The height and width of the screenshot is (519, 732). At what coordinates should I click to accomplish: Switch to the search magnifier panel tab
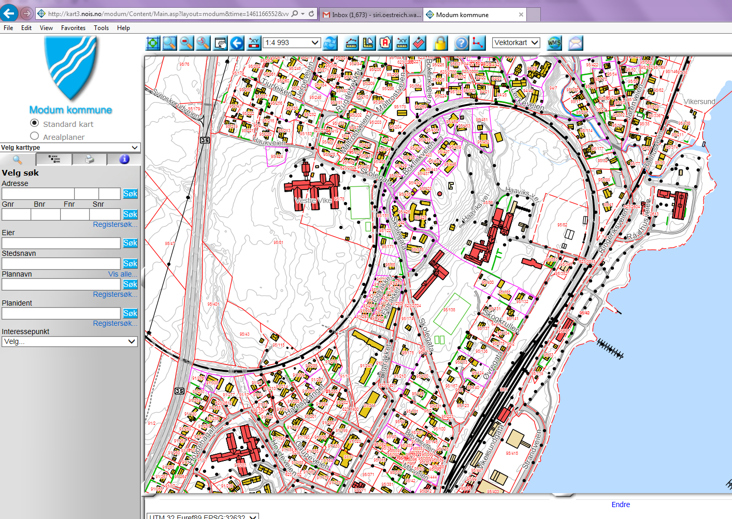tap(18, 160)
